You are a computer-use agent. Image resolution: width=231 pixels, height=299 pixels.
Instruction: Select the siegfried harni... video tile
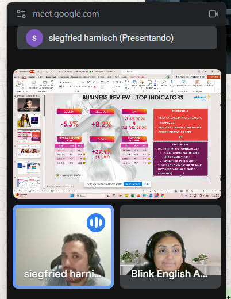[63, 247]
